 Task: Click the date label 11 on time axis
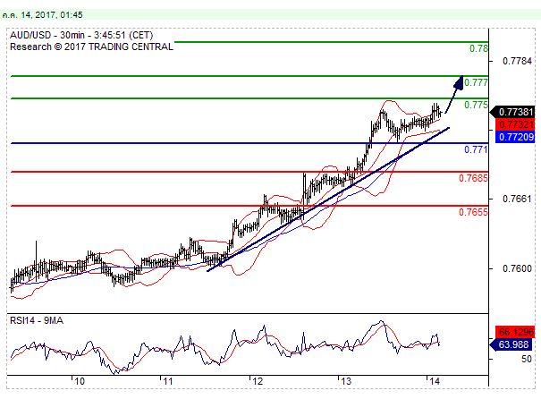[168, 381]
